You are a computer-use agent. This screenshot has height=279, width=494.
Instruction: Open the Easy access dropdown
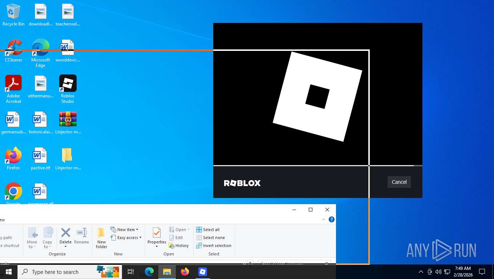click(126, 238)
